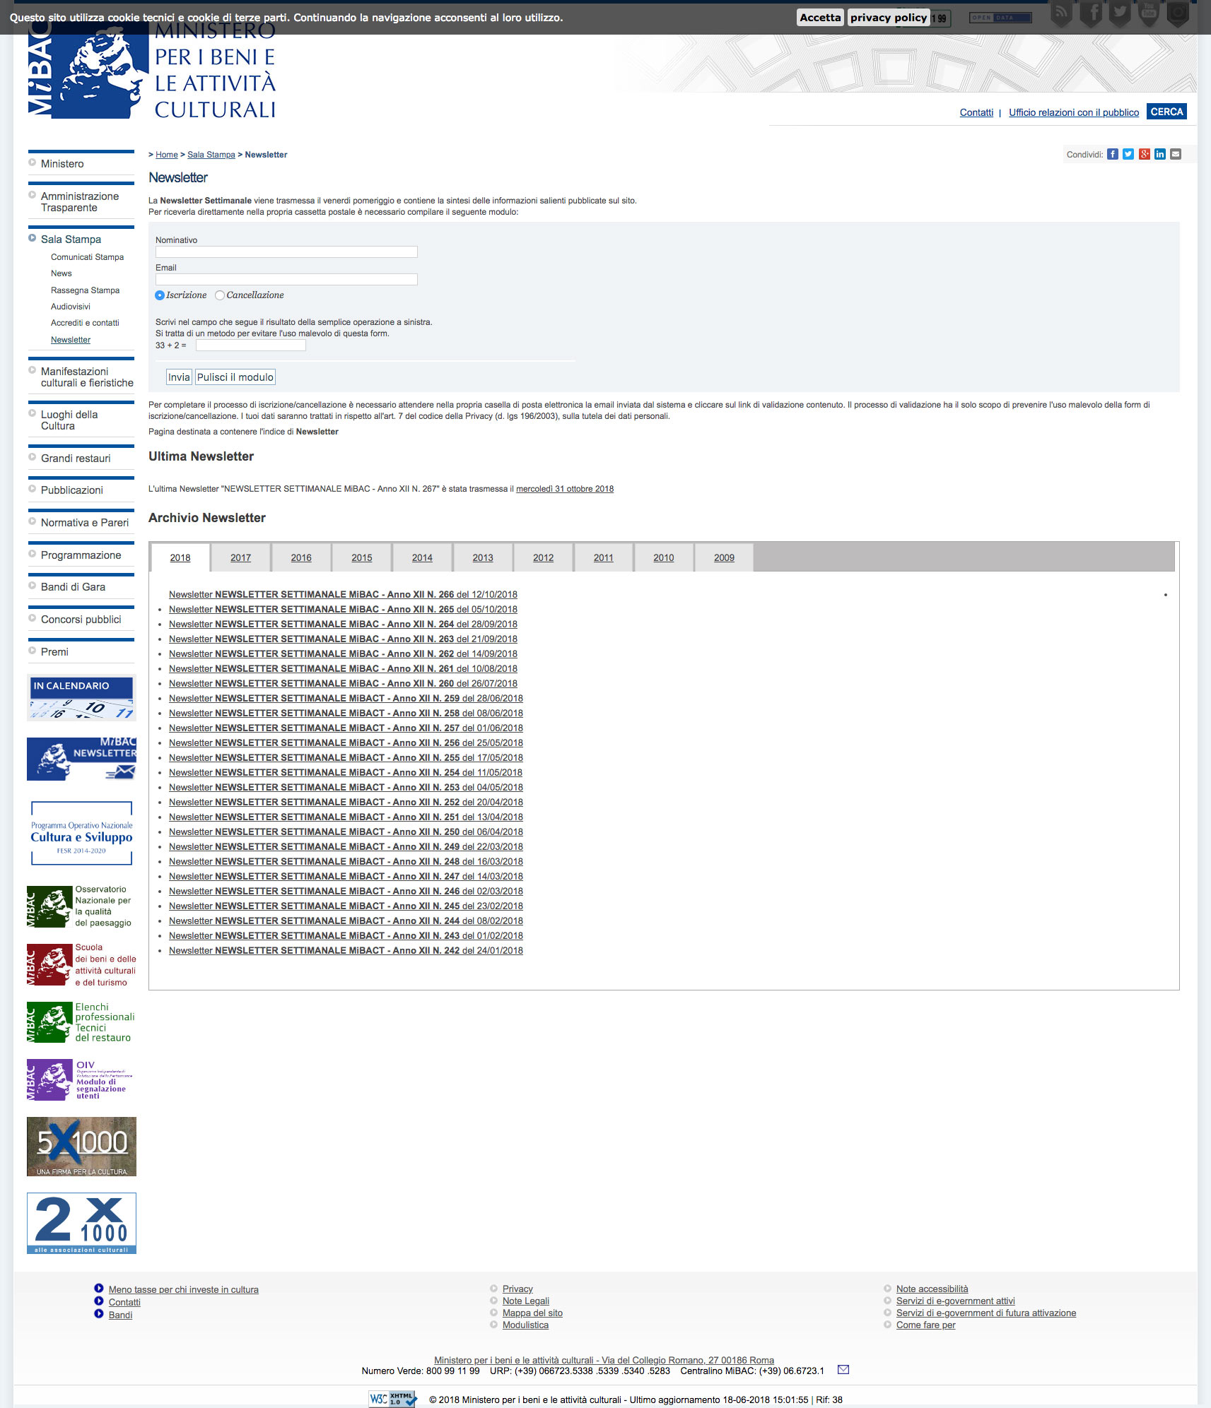
Task: Switch to the 2017 archive tab
Action: pos(240,557)
